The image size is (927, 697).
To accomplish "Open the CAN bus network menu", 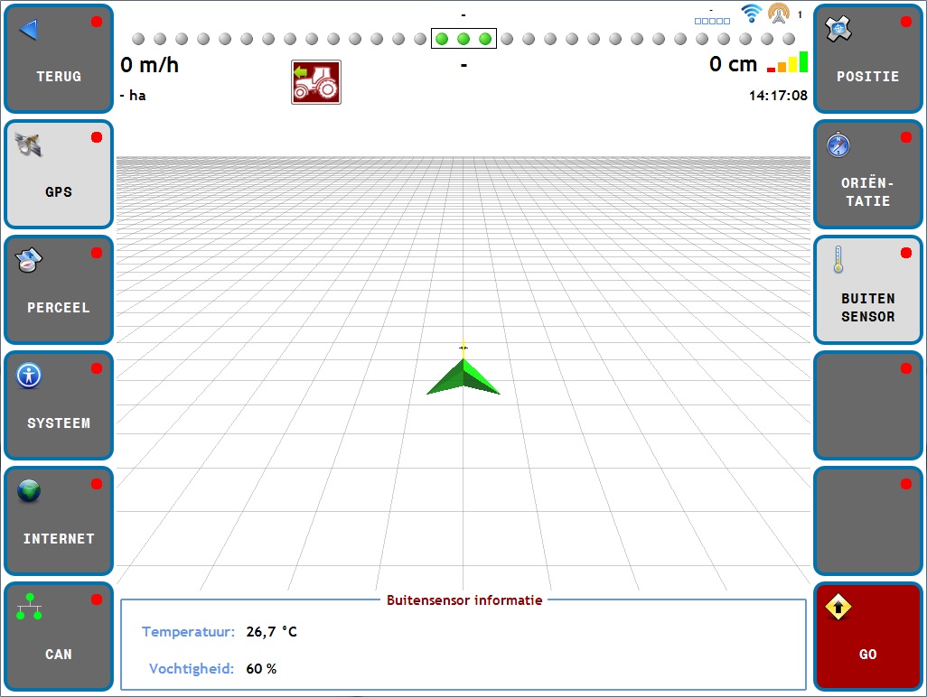I will [59, 637].
